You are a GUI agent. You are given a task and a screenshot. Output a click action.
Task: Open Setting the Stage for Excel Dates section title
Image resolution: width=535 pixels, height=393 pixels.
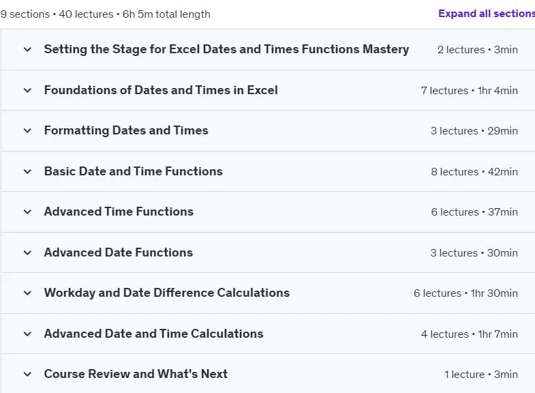coord(226,50)
